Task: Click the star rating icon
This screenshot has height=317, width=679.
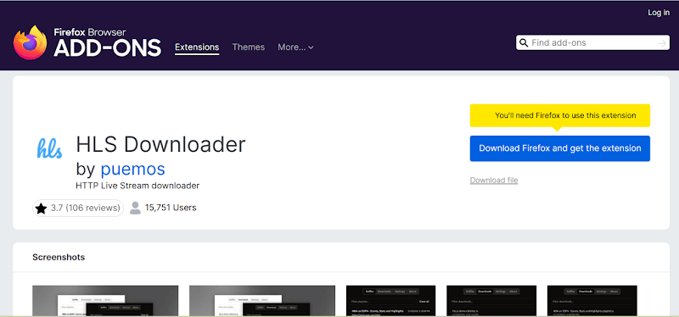Action: pyautogui.click(x=41, y=209)
